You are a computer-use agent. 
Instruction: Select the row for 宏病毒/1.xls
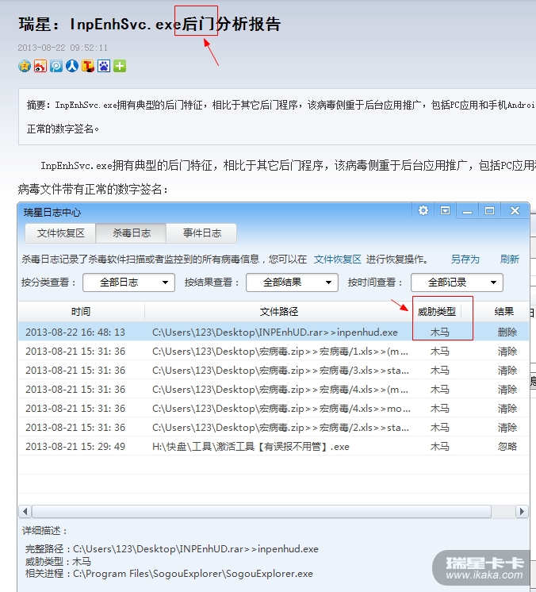(274, 352)
